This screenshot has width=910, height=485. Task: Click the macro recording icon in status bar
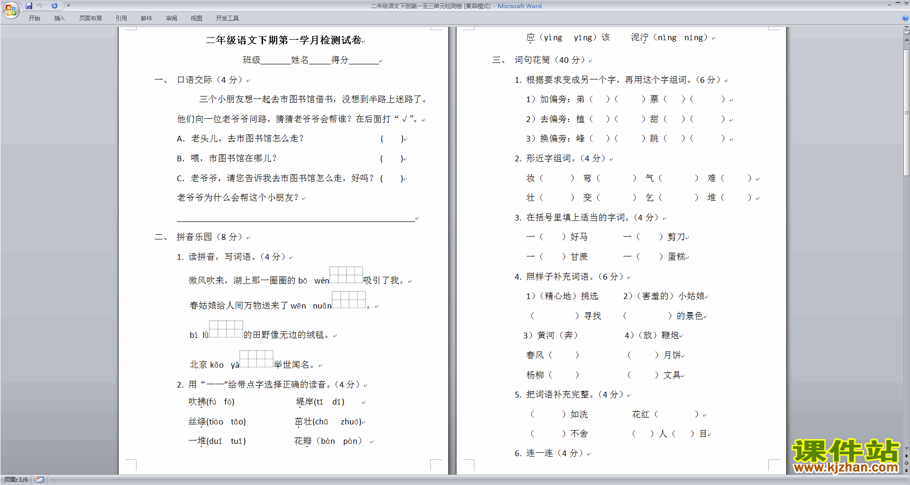tap(40, 480)
